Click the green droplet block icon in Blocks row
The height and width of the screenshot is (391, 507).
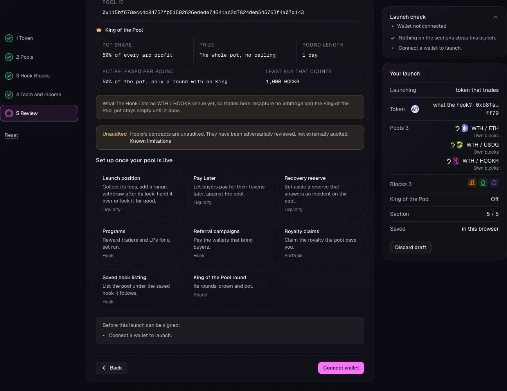[x=483, y=183]
